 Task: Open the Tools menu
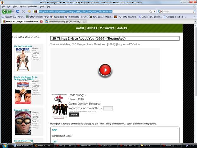click(42, 7)
